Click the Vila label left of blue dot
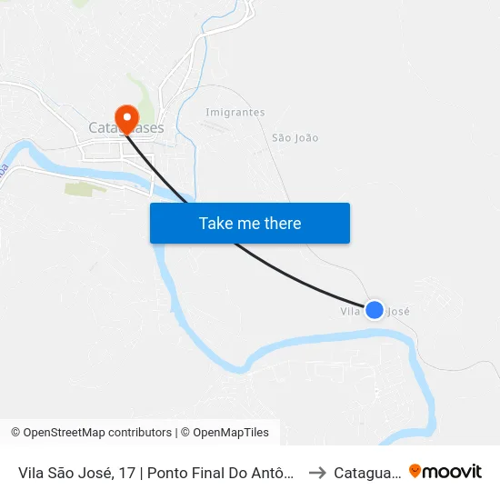This screenshot has height=500, width=500. point(350,311)
